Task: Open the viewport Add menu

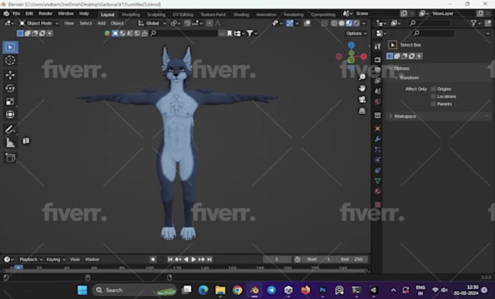Action: (101, 23)
